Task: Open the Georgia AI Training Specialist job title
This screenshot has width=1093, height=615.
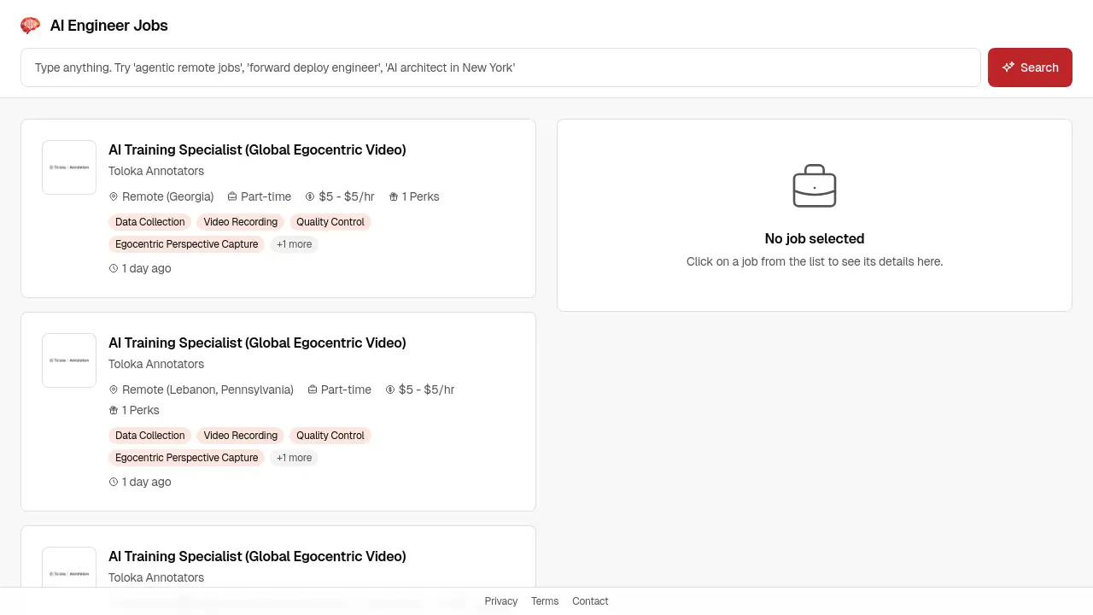Action: click(257, 149)
